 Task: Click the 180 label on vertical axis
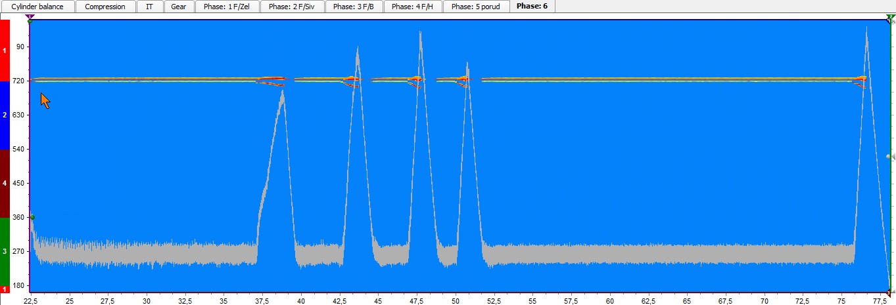(18, 285)
